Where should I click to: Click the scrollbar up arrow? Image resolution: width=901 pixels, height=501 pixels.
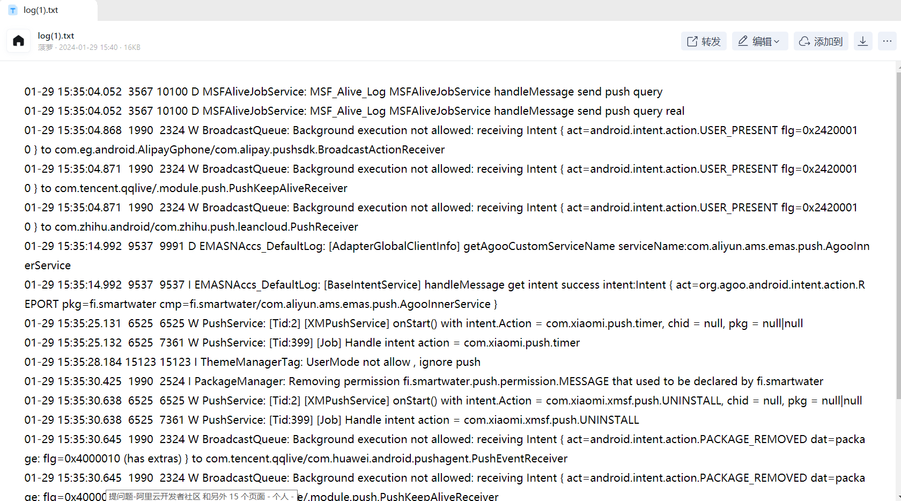pyautogui.click(x=898, y=67)
